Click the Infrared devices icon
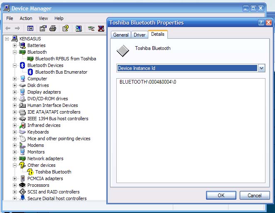Viewport: 275px width, 213px height. (22, 125)
